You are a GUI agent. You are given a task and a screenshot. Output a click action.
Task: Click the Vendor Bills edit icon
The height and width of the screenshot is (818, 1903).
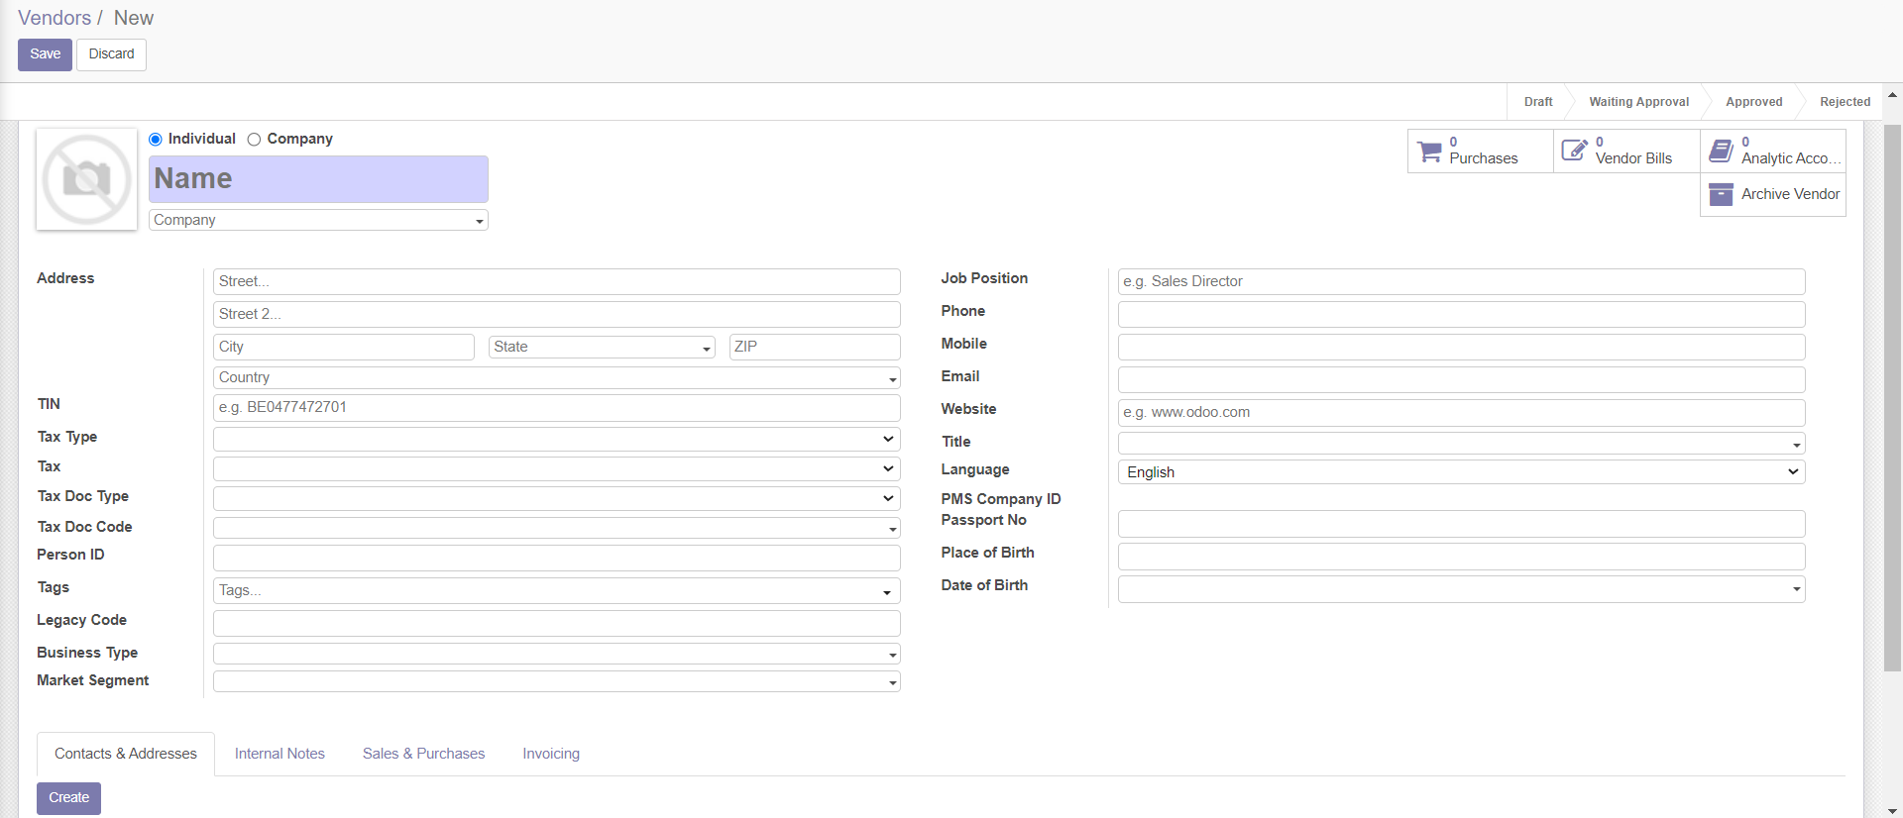1575,151
